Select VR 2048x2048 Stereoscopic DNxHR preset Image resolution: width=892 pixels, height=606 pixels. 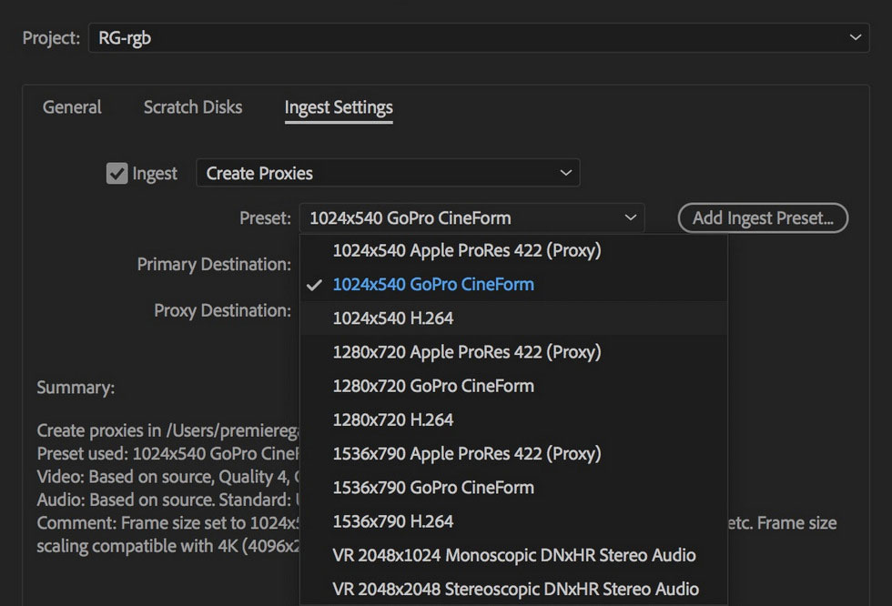tap(516, 589)
